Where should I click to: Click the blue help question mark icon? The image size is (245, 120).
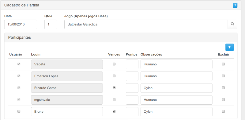[235, 5]
